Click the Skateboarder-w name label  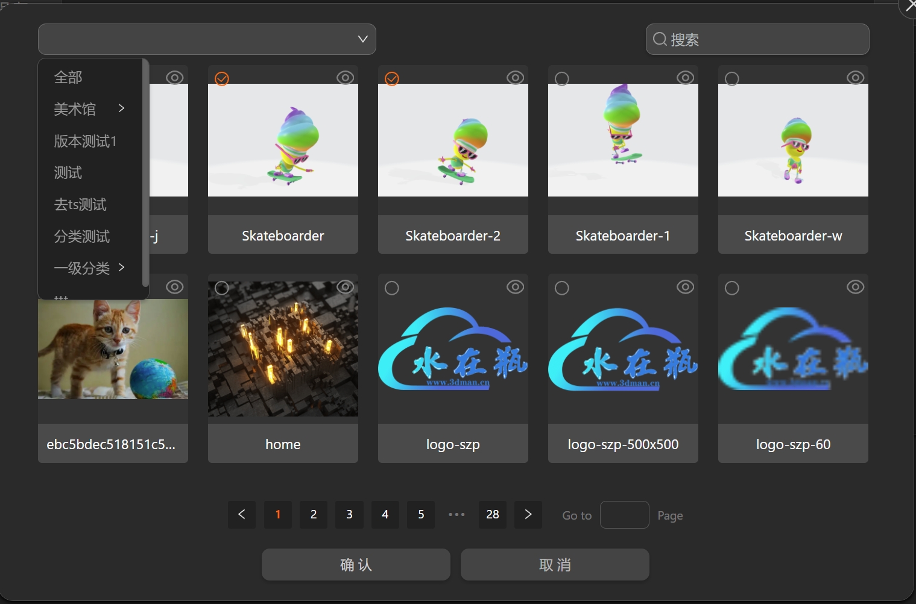793,236
